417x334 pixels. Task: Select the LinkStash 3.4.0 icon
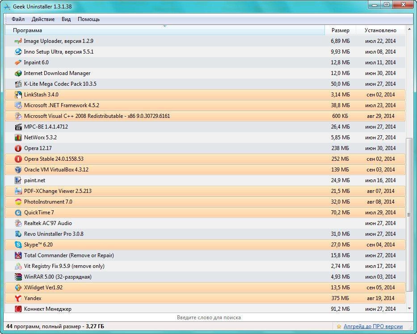(x=18, y=95)
